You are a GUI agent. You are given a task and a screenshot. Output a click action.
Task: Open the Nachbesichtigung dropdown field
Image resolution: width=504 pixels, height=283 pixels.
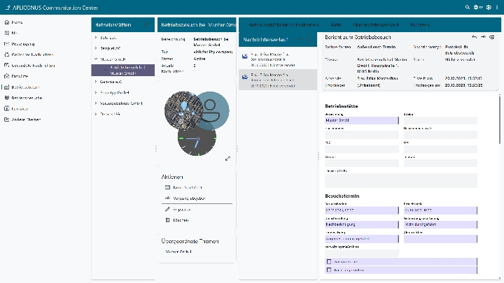[362, 224]
